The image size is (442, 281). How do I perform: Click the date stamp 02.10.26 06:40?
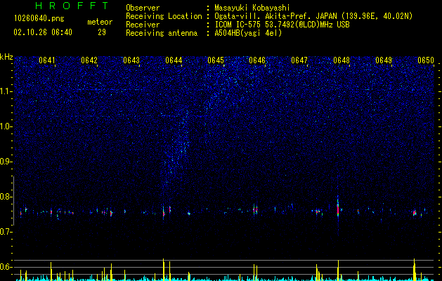[x=43, y=32]
